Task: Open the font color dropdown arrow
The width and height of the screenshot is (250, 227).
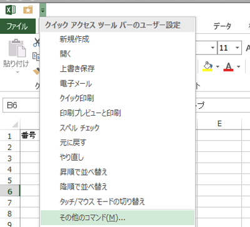Action: [x=239, y=67]
